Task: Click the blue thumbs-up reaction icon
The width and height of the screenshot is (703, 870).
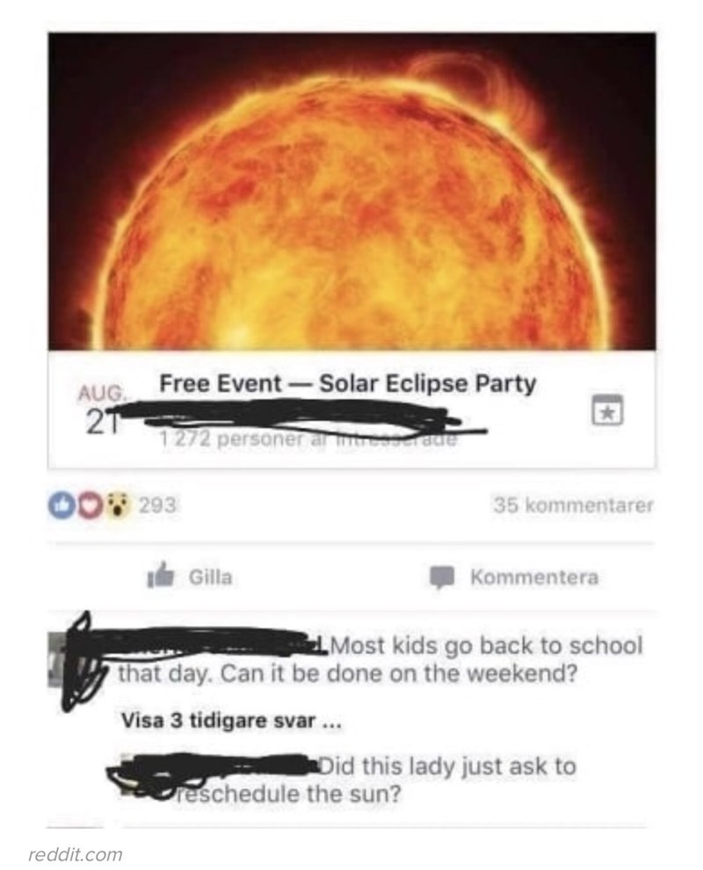Action: click(x=61, y=505)
